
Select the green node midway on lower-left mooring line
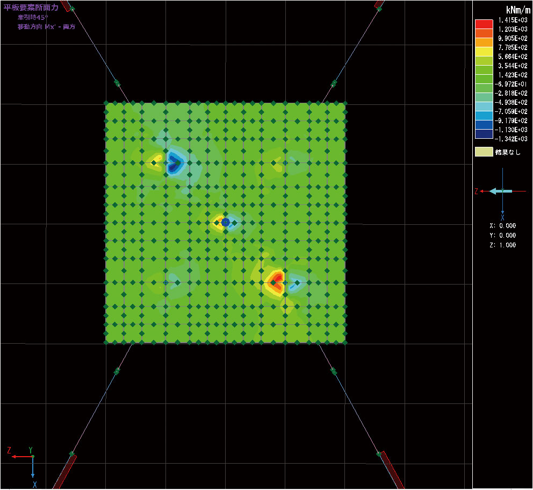[x=117, y=371]
